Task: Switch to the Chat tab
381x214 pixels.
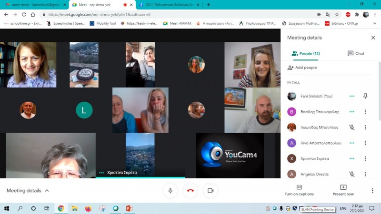Action: (x=356, y=54)
